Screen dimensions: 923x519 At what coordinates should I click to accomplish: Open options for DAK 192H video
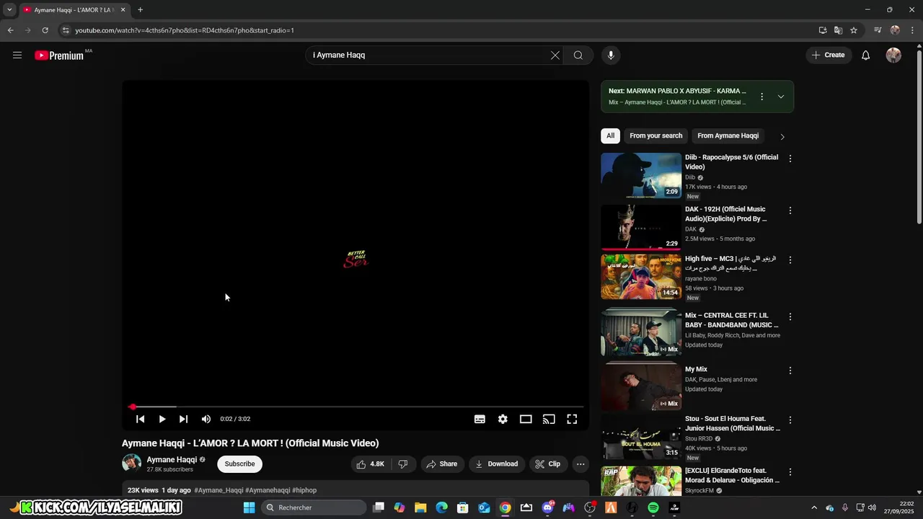coord(790,210)
